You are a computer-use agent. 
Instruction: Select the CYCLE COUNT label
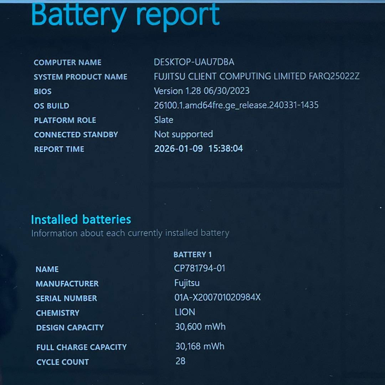[x=63, y=362]
